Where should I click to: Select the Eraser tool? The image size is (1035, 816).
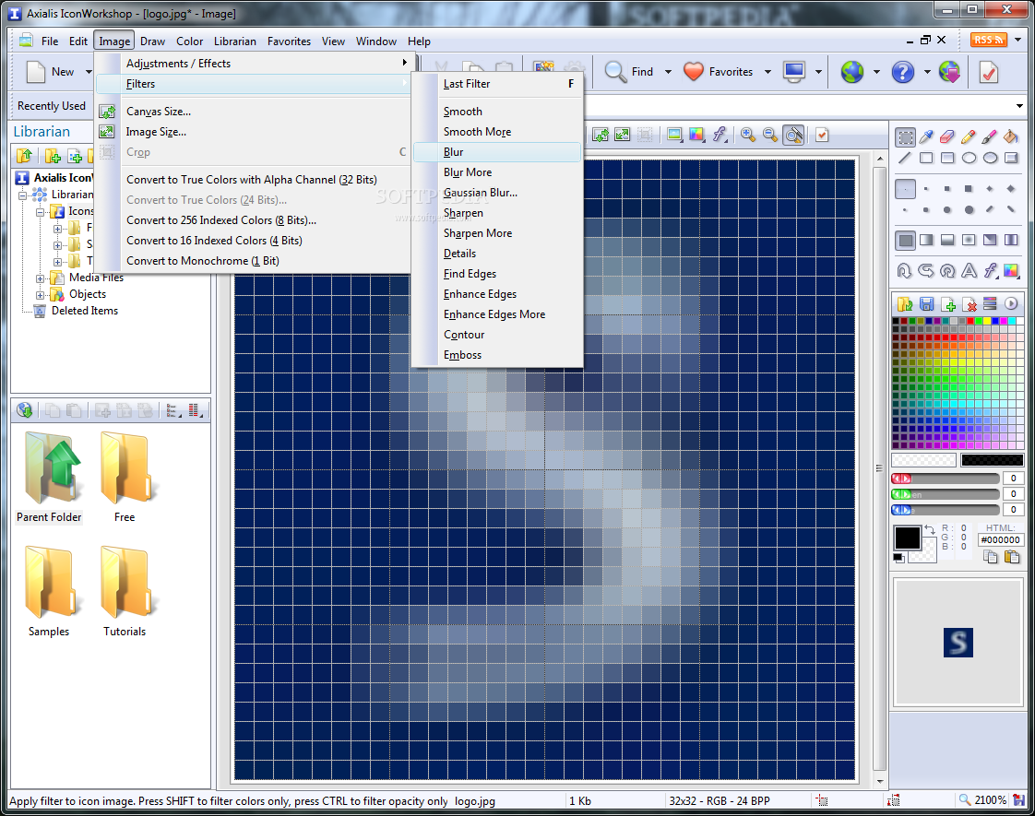(947, 137)
